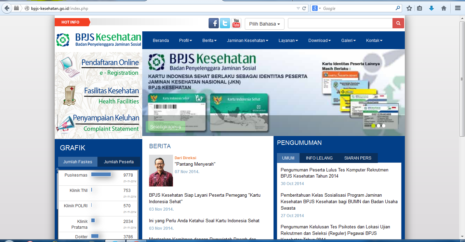Reload the page with the refresh icon
465x242 pixels.
(304, 8)
